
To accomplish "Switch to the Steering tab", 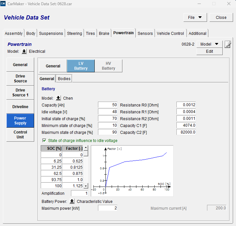I will (74, 33).
